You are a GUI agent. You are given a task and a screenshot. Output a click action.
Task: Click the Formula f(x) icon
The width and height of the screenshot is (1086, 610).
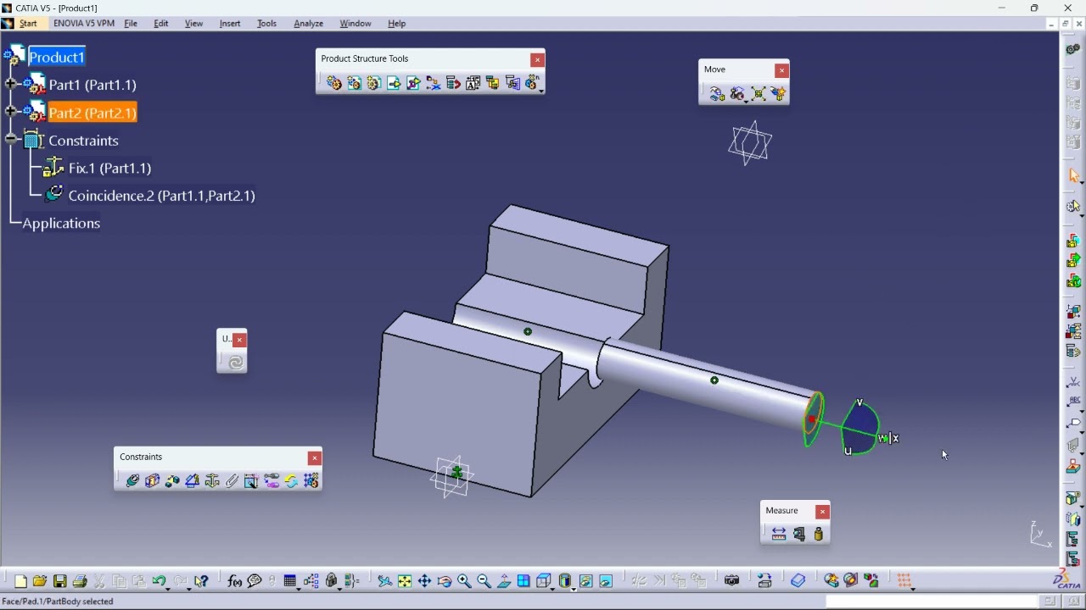point(235,581)
